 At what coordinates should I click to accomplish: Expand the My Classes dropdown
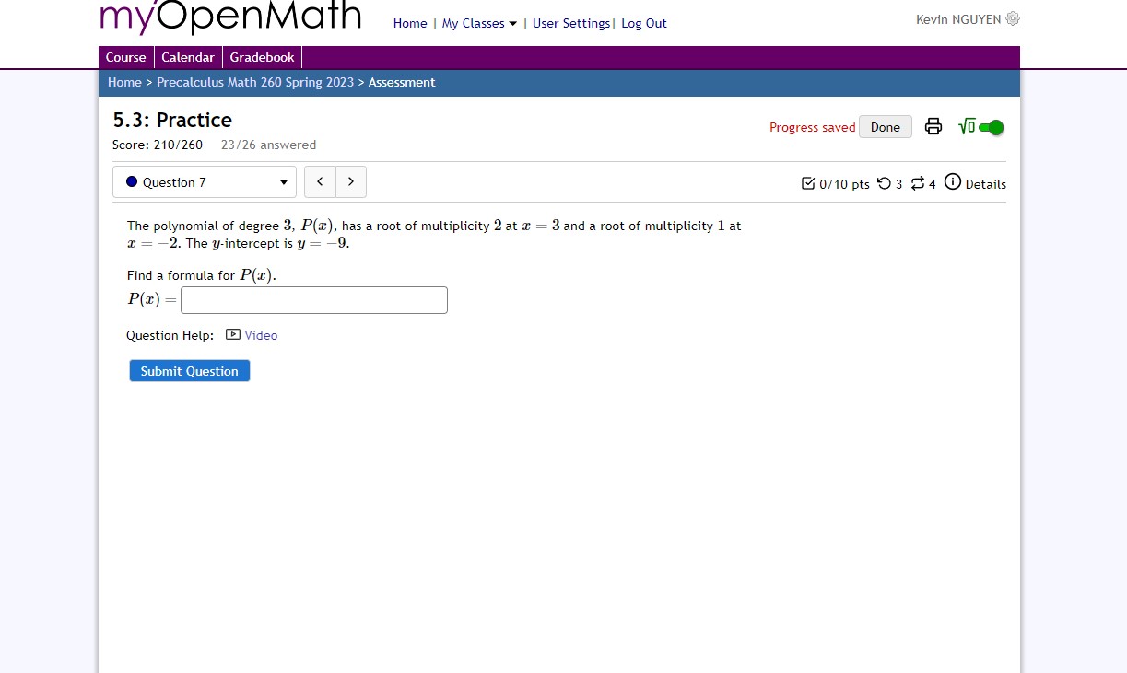click(478, 23)
